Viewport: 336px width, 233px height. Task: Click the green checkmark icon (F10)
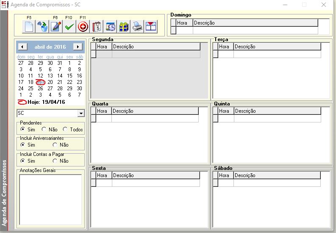pos(69,27)
